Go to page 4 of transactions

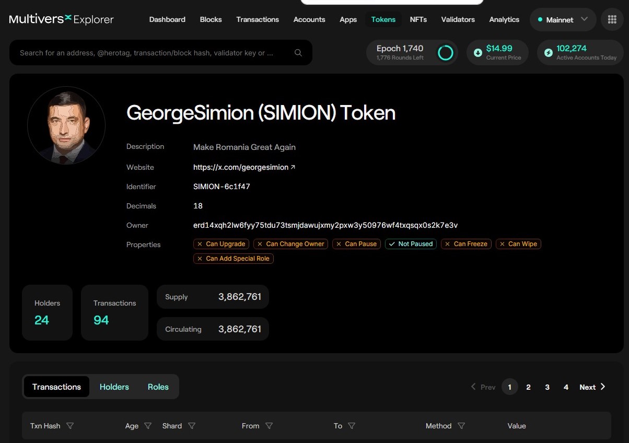coord(566,387)
